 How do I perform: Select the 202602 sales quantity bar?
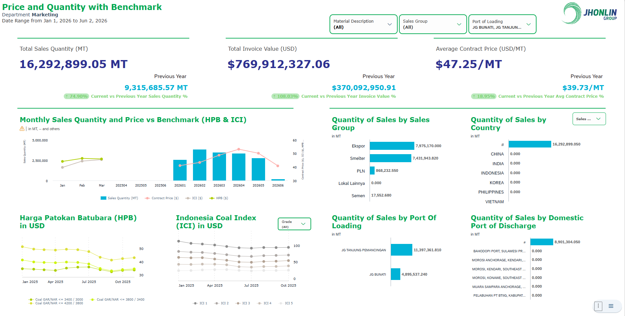(200, 165)
